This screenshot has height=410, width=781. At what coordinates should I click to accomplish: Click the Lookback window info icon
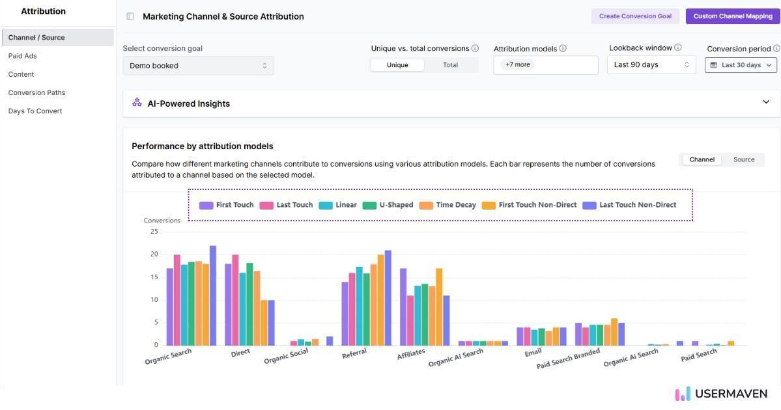[677, 48]
